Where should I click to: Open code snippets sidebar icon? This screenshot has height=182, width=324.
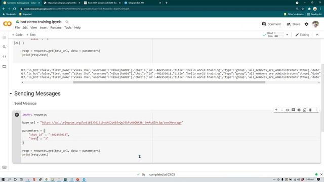[x=5, y=57]
